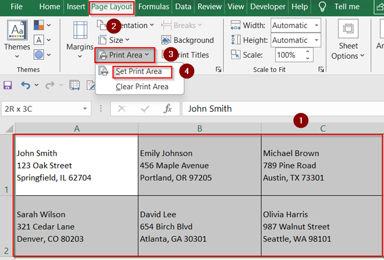Click Olivia Harris address cell
Screen dimensions: 384x260
322,226
